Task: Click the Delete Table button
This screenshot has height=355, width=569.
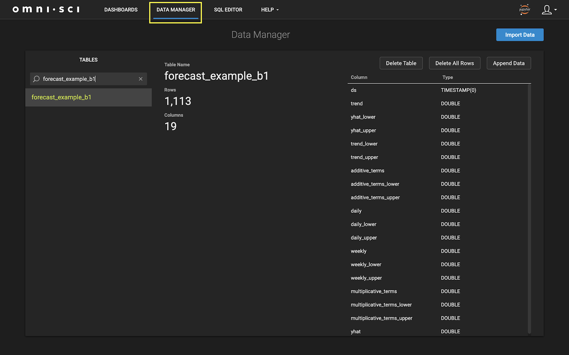Action: point(401,63)
